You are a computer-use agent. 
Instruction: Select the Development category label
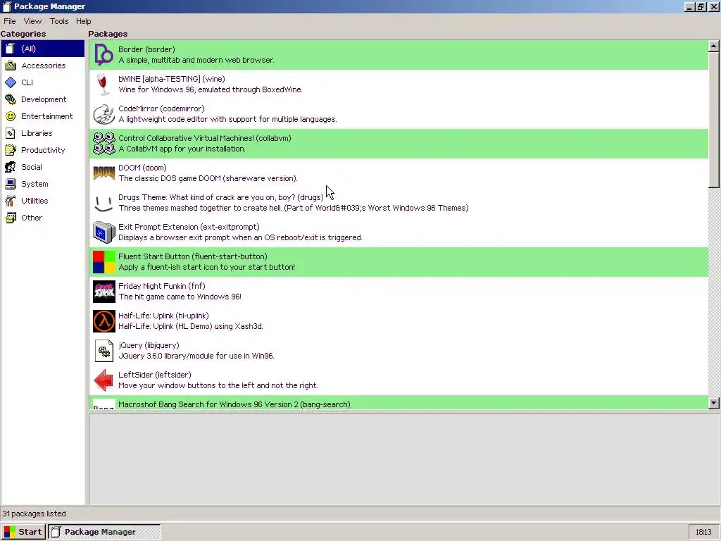click(44, 99)
